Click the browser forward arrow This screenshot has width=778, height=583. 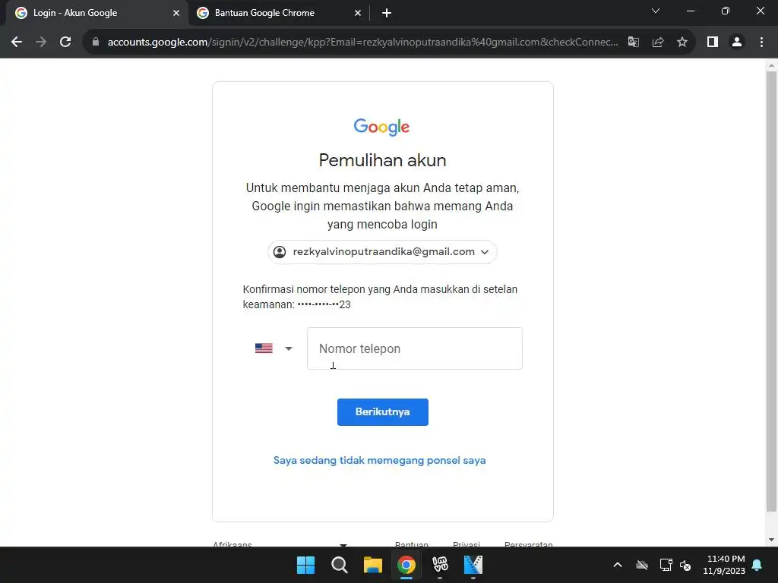pos(41,43)
